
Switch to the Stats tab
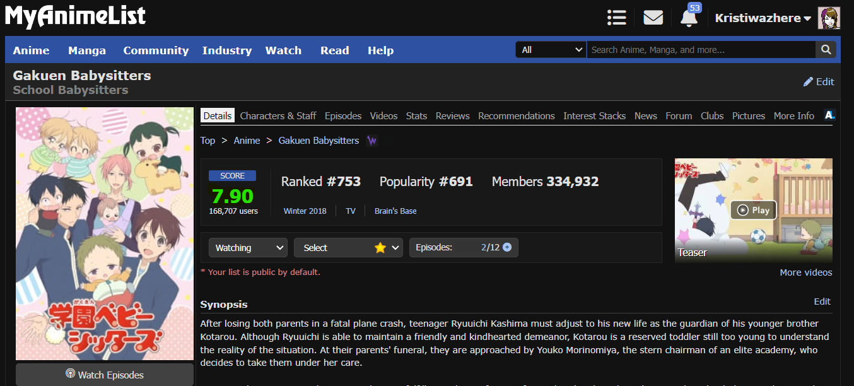[416, 115]
